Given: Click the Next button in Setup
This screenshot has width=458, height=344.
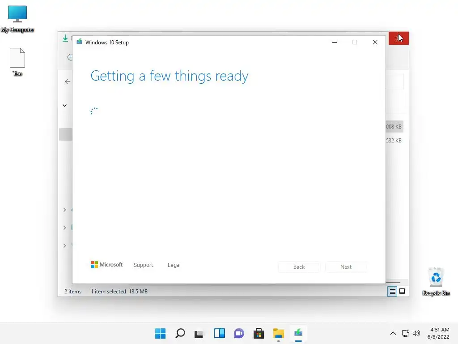Looking at the screenshot, I should click(346, 267).
